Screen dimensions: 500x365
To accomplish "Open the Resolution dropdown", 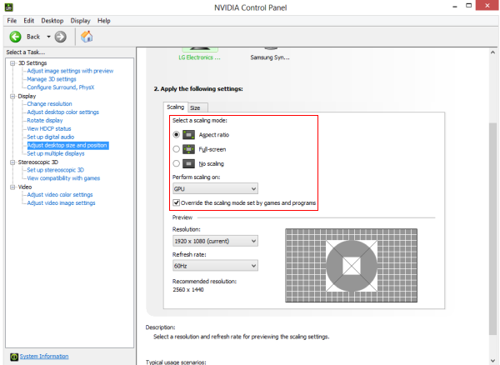I will [x=215, y=241].
